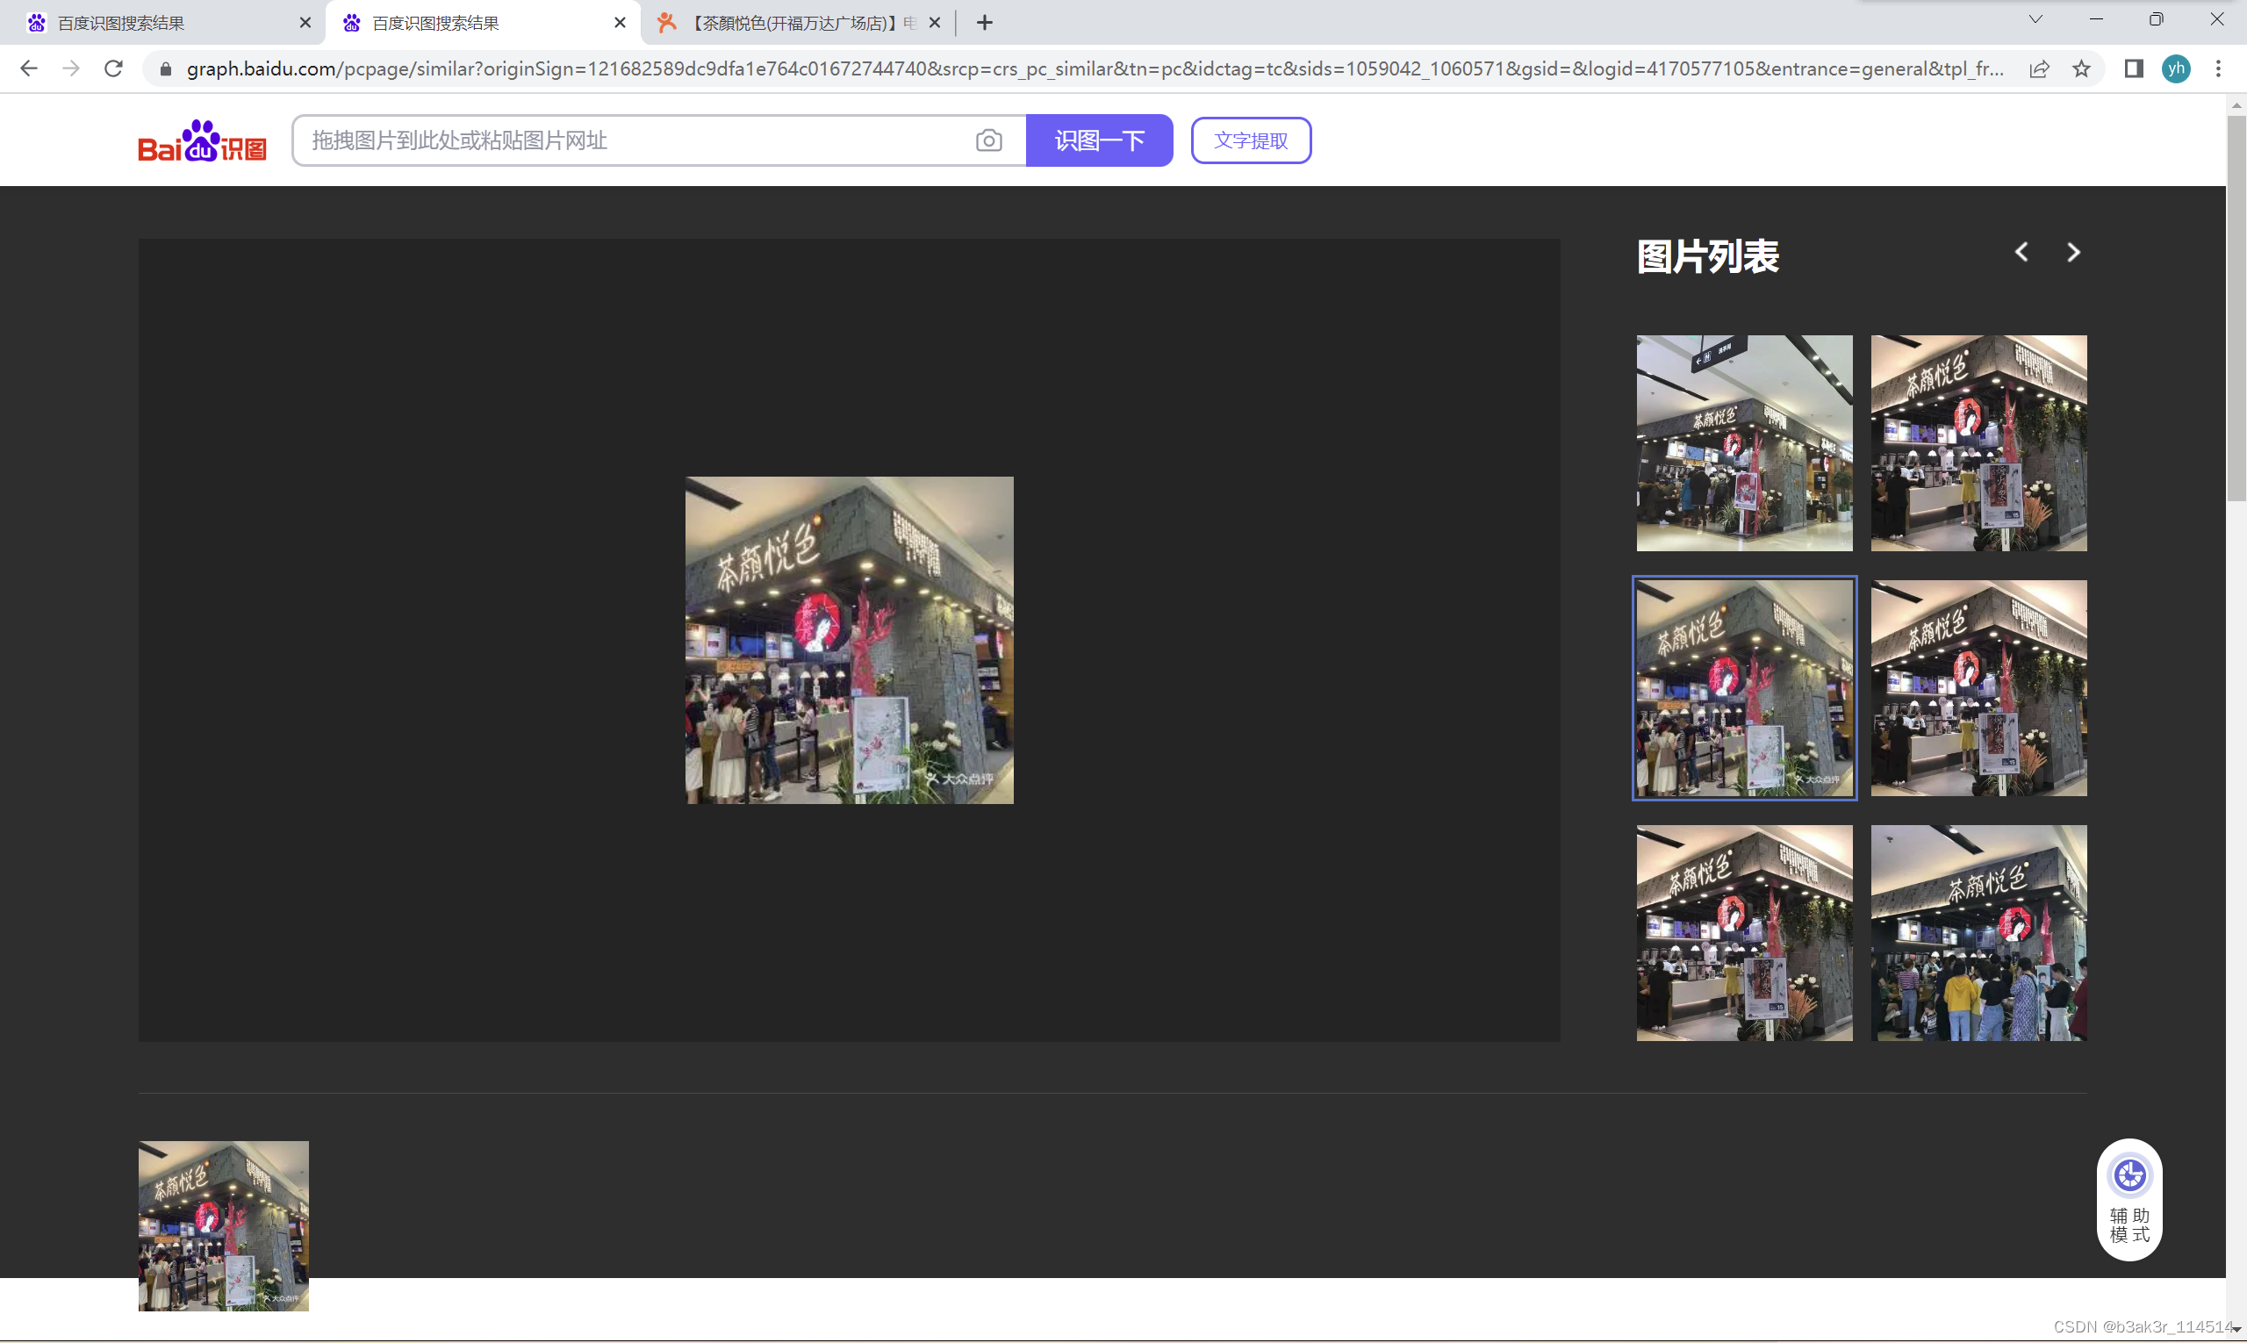Open the Baidu 识图 logo home link
Image resolution: width=2247 pixels, height=1343 pixels.
[202, 140]
